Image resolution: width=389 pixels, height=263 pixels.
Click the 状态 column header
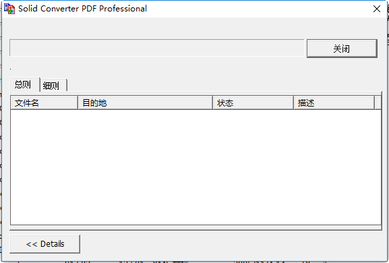[253, 103]
